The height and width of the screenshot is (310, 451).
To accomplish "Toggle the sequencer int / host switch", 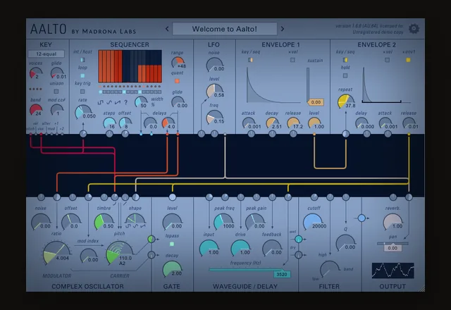I will click(x=82, y=60).
